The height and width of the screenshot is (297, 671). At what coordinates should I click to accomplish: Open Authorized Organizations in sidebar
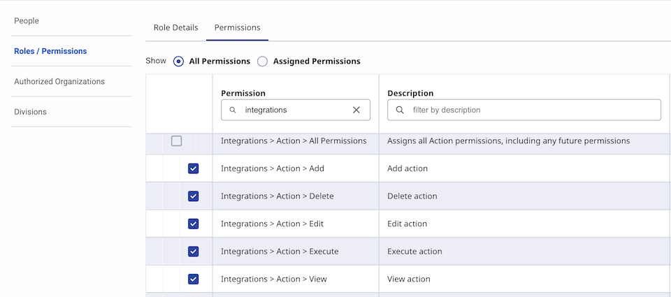tap(59, 82)
